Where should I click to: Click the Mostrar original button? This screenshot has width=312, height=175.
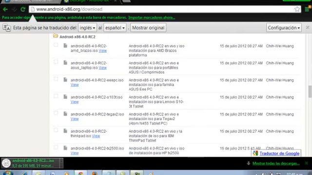pos(148,28)
